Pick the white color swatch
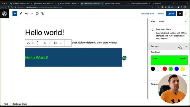 click(159, 69)
